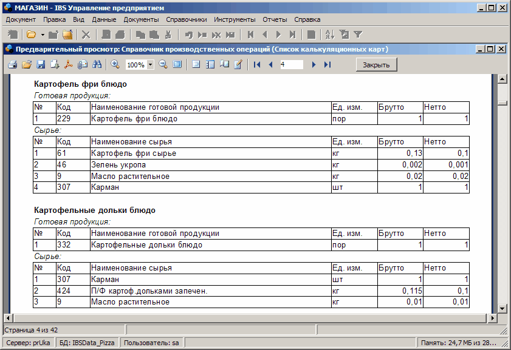Click the first record icon in the main toolbar
511x350 pixels.
250,35
